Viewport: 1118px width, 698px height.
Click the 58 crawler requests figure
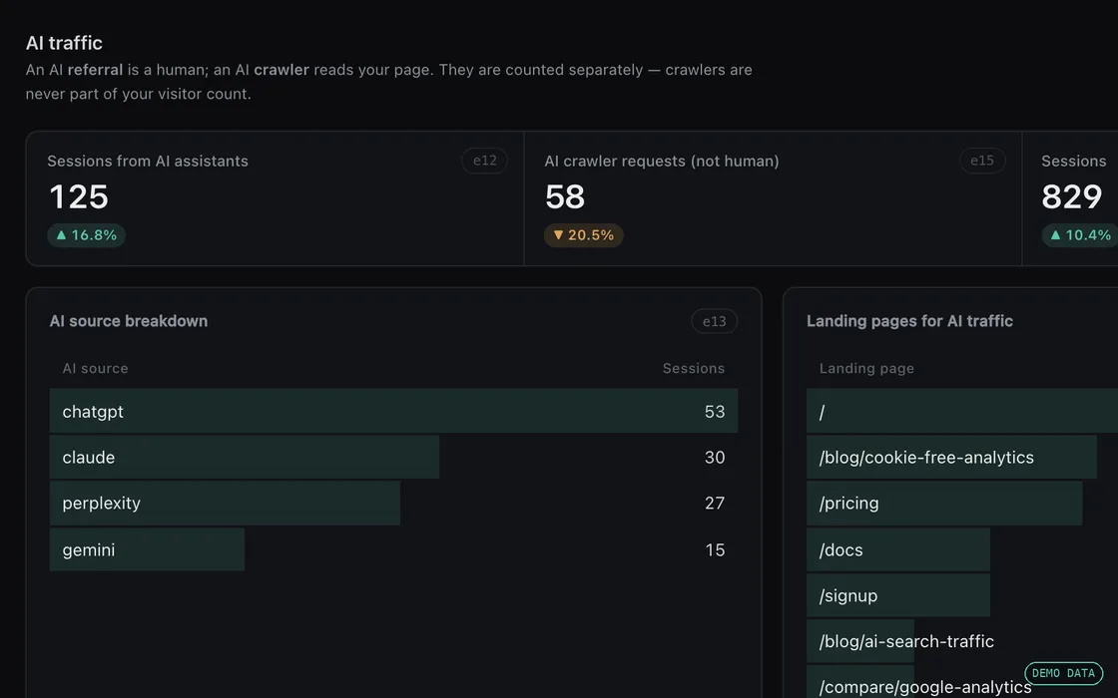pyautogui.click(x=565, y=197)
